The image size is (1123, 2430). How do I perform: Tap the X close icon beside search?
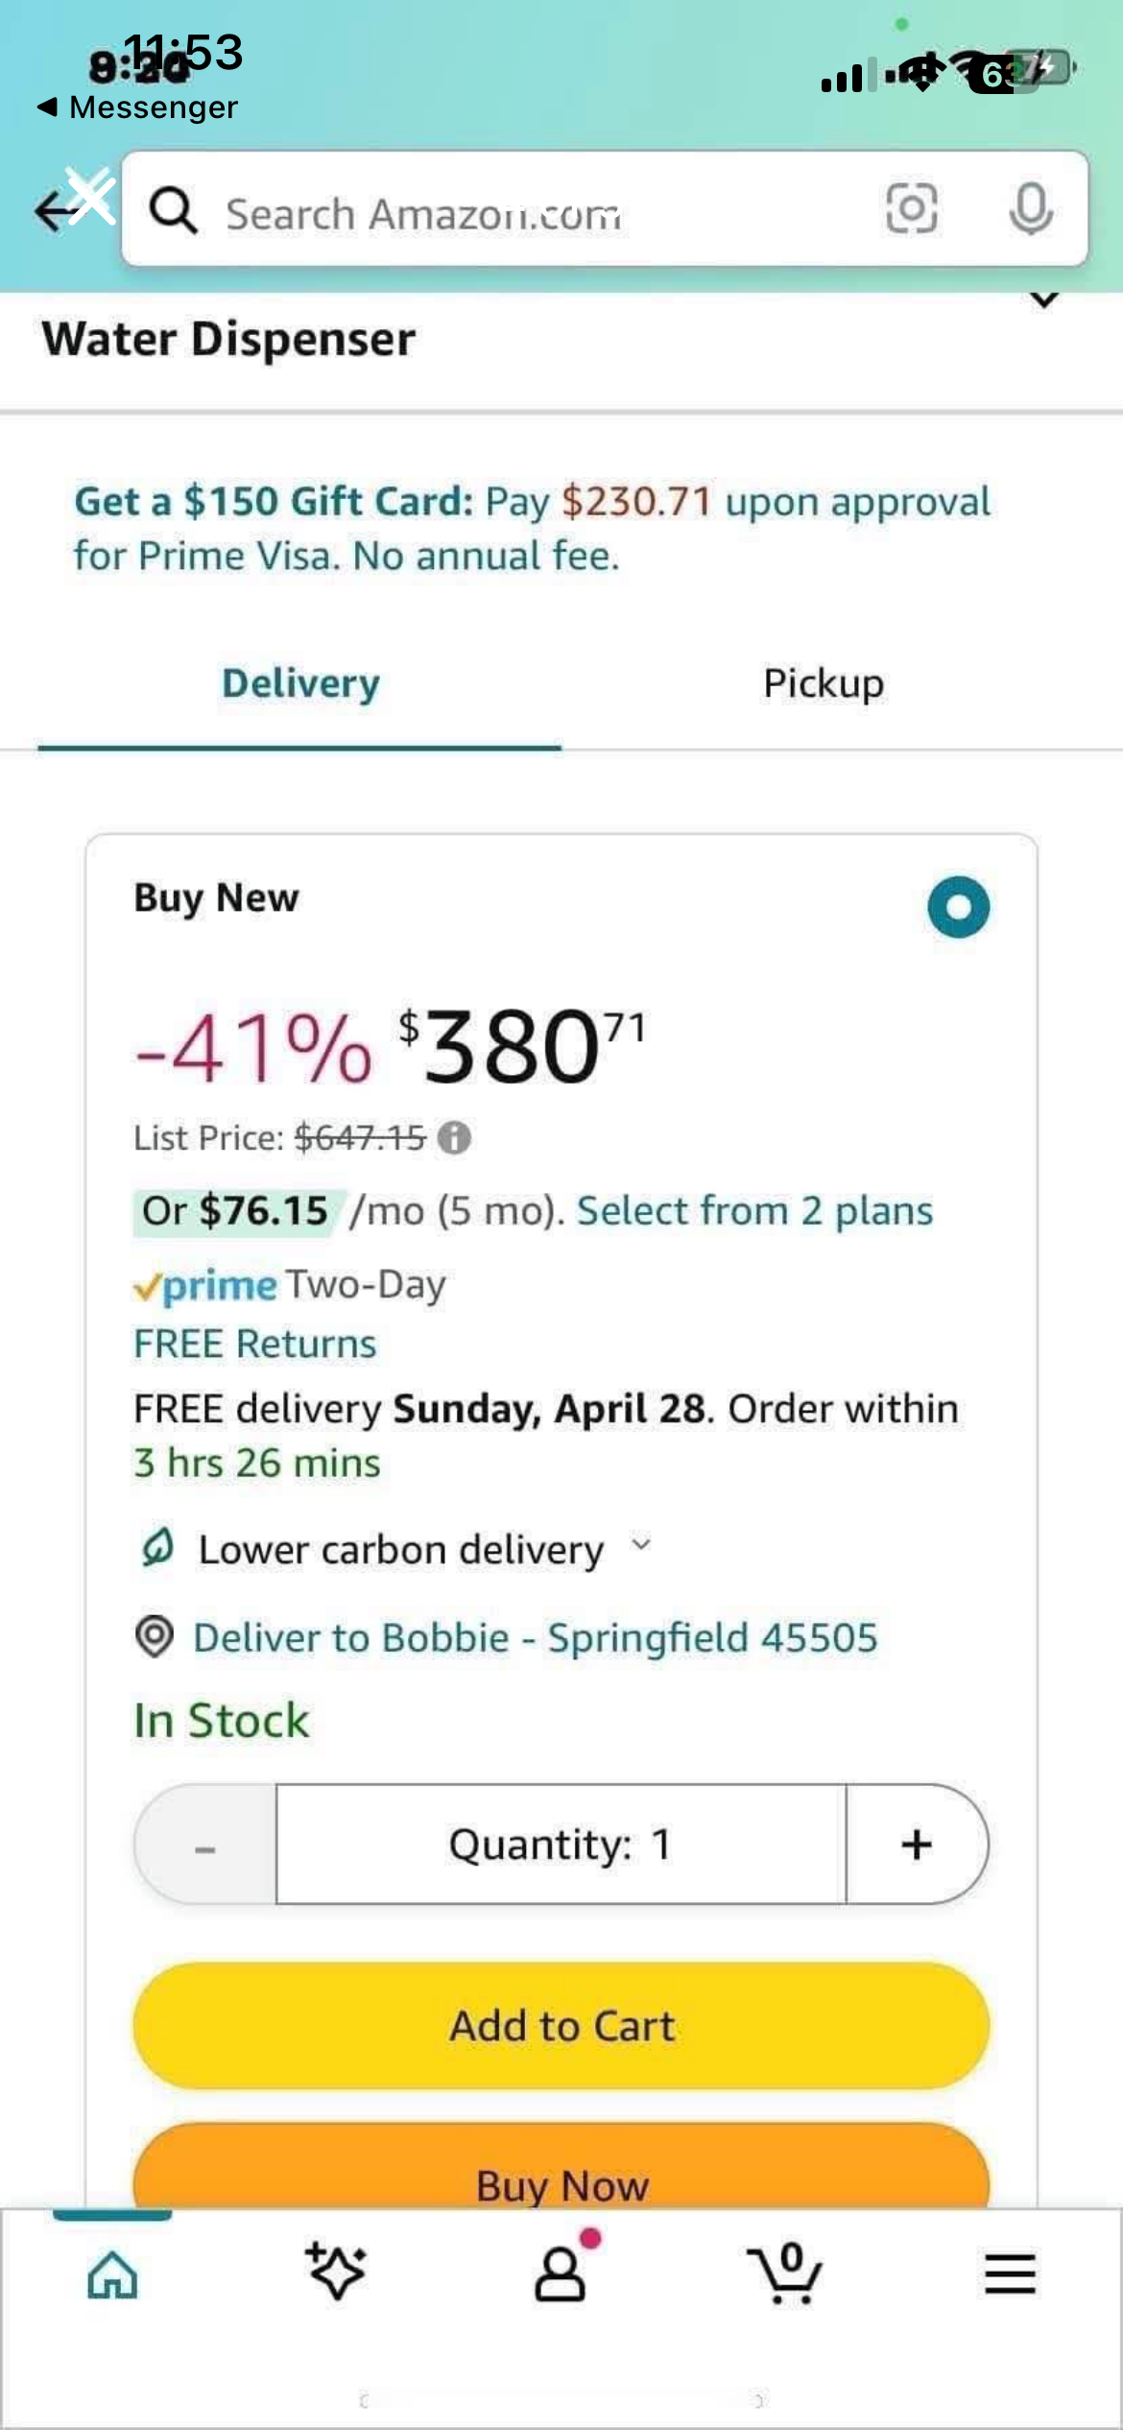coord(91,196)
